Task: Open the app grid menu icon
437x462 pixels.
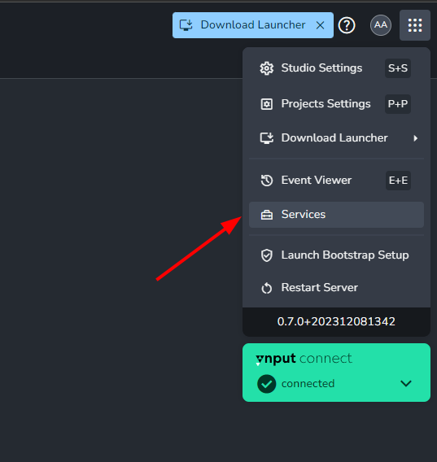Action: [414, 25]
